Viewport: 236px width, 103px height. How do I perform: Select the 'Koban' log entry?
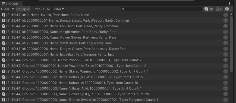click(x=115, y=83)
